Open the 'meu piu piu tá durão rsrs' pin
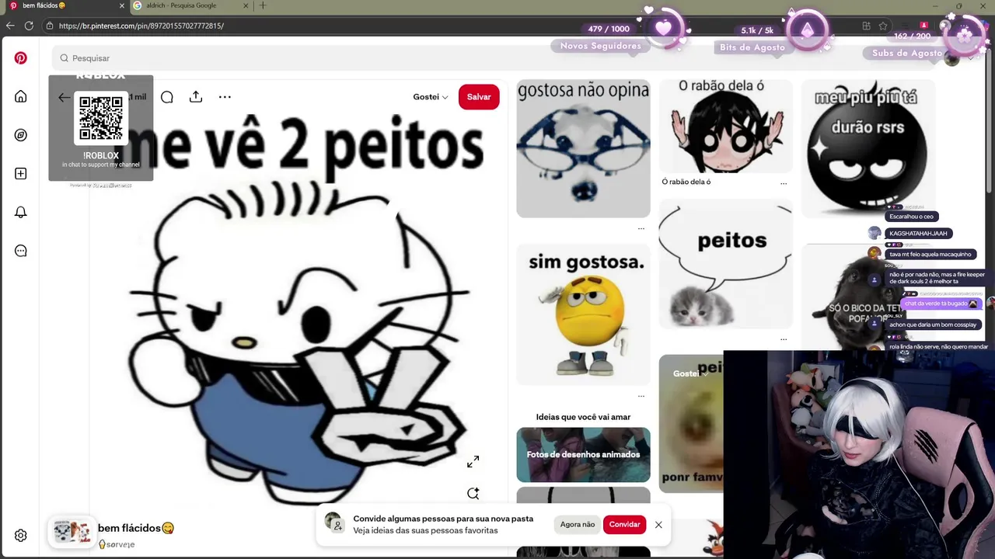Image resolution: width=995 pixels, height=559 pixels. tap(868, 148)
